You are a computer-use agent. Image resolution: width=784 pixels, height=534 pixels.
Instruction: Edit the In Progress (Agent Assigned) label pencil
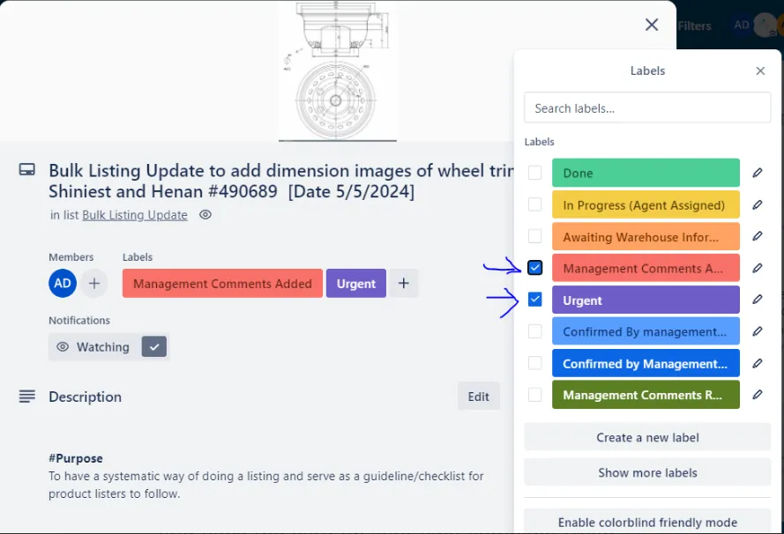point(757,204)
